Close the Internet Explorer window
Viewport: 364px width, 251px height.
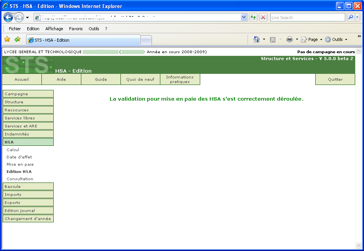[357, 6]
